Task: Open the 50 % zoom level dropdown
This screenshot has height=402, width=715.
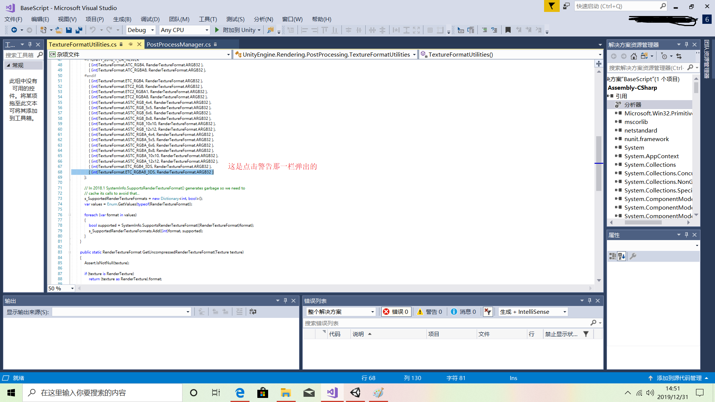Action: coord(61,288)
